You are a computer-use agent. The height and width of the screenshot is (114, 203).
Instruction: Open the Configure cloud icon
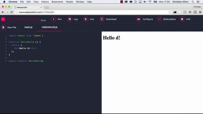click(x=139, y=19)
